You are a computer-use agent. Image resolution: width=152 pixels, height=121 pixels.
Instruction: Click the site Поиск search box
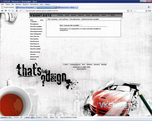click(115, 15)
